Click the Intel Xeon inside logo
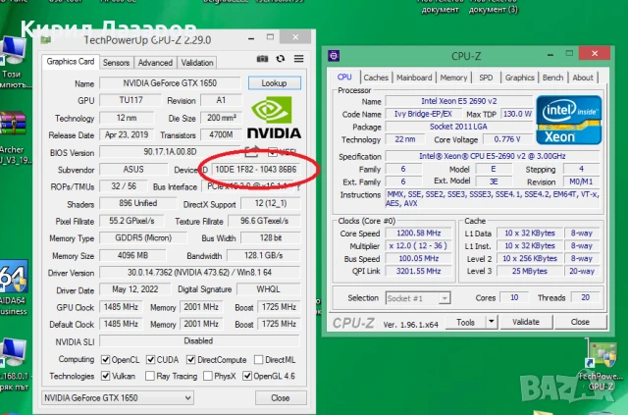This screenshot has width=628, height=415. [x=569, y=120]
